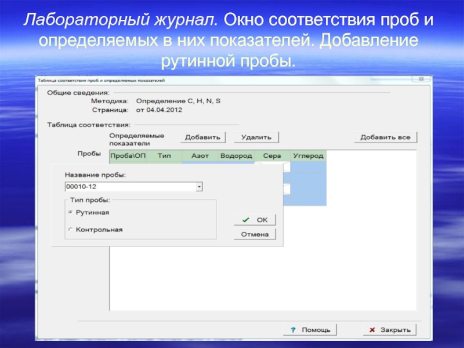This screenshot has width=464, height=348.
Task: Cancel the dialog with Отмена
Action: [x=255, y=234]
